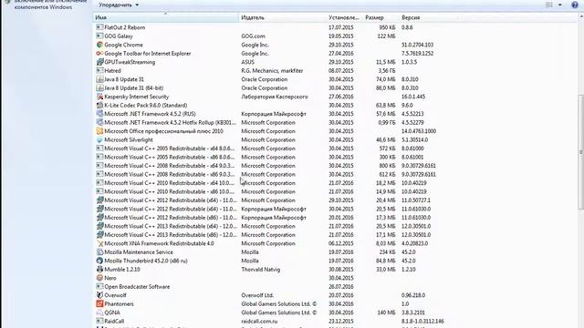Sort by the Имя column header
This screenshot has width=584, height=328.
tap(165, 17)
